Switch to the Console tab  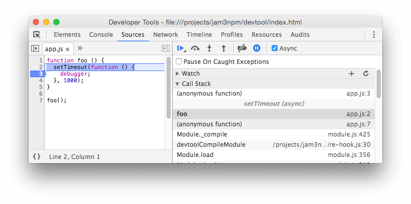[x=101, y=35]
